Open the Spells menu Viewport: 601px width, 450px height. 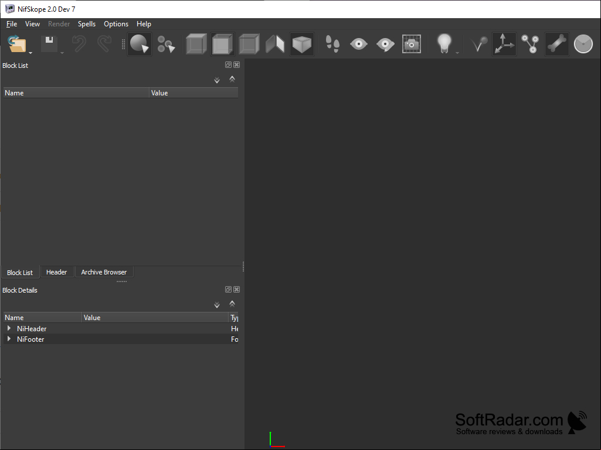[x=87, y=24]
